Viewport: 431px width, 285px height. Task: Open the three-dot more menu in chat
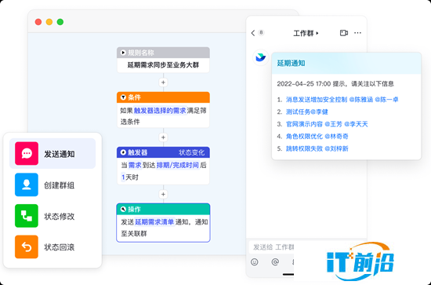[x=357, y=33]
